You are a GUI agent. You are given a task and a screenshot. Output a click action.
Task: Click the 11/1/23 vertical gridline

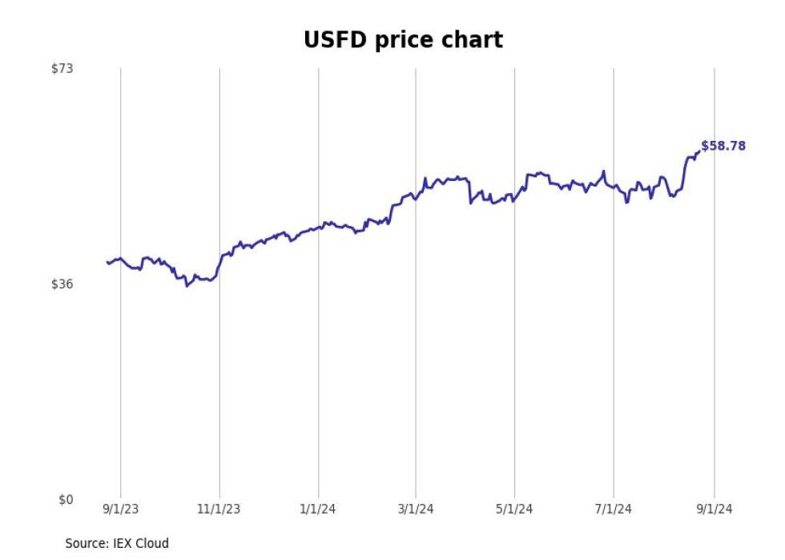tap(219, 284)
